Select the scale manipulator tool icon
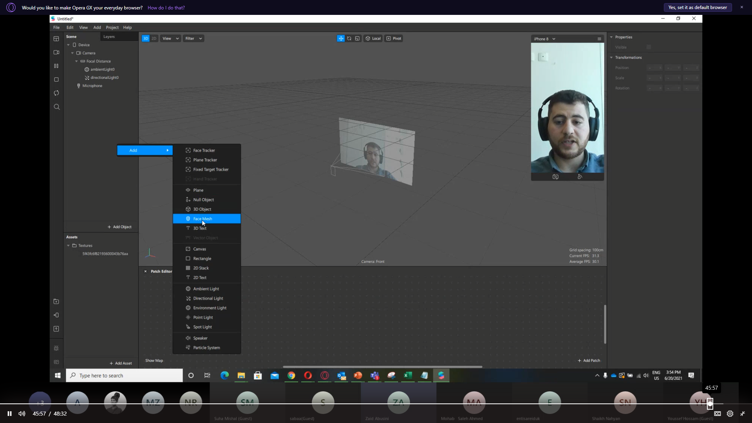752x423 pixels. [357, 38]
